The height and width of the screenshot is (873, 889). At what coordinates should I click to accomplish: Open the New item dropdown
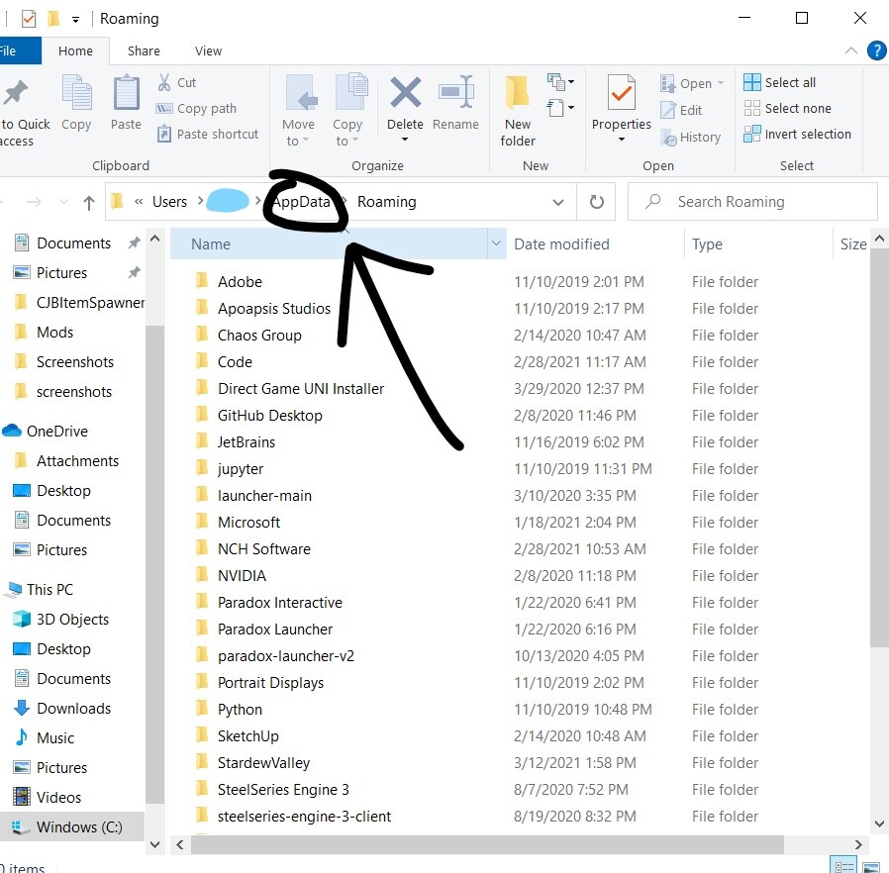[x=560, y=82]
